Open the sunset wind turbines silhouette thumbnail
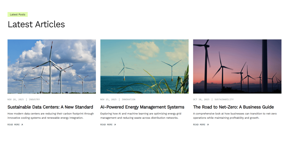 coord(237,67)
